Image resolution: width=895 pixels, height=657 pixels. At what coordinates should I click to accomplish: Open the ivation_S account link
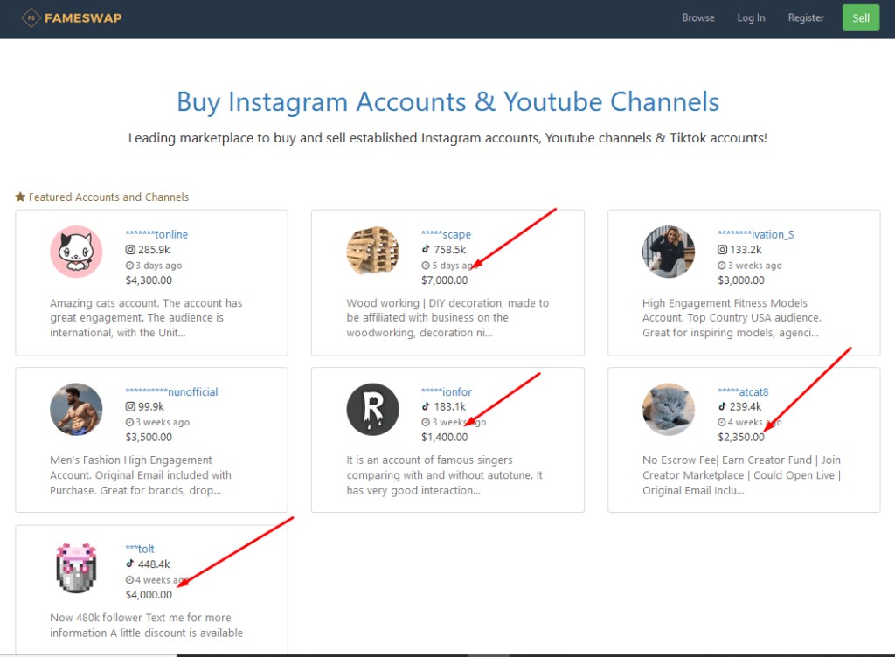[756, 234]
